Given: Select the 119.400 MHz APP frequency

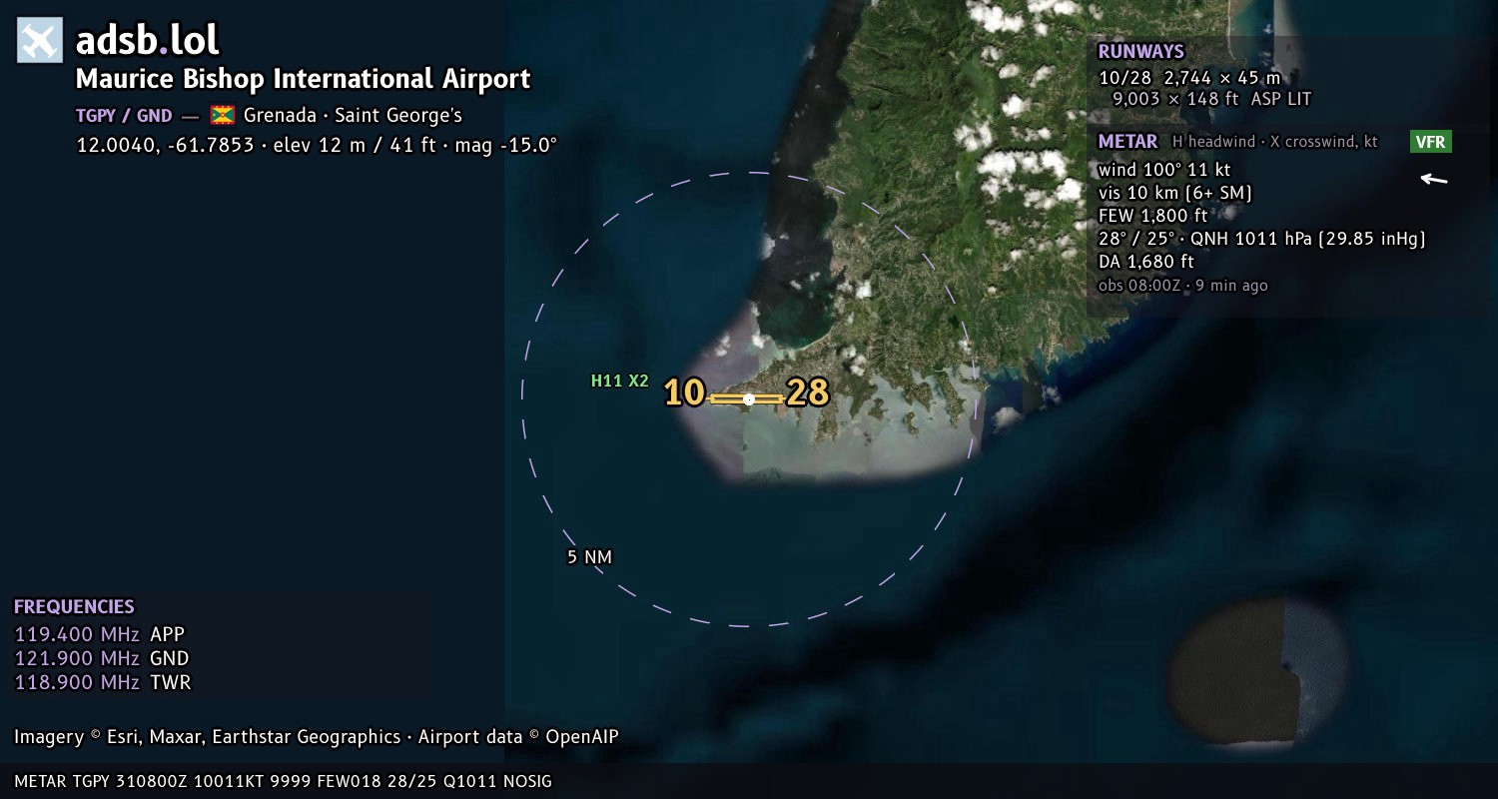Looking at the screenshot, I should coord(100,634).
